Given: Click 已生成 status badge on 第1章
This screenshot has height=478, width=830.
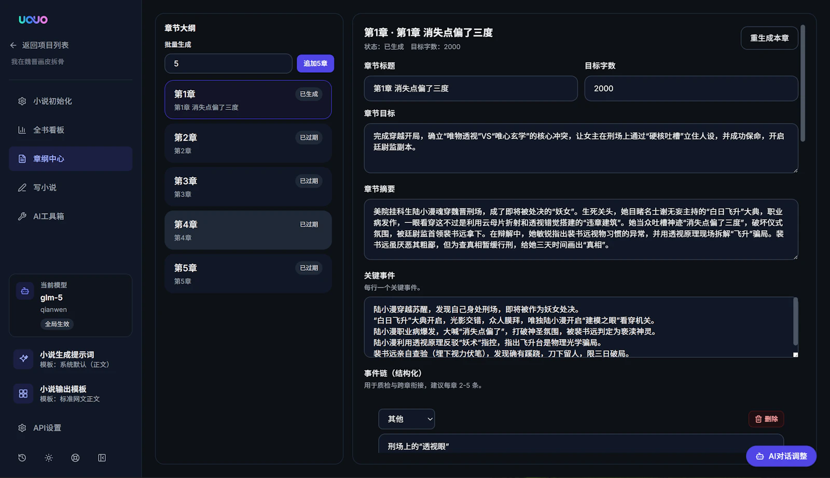Looking at the screenshot, I should tap(309, 94).
